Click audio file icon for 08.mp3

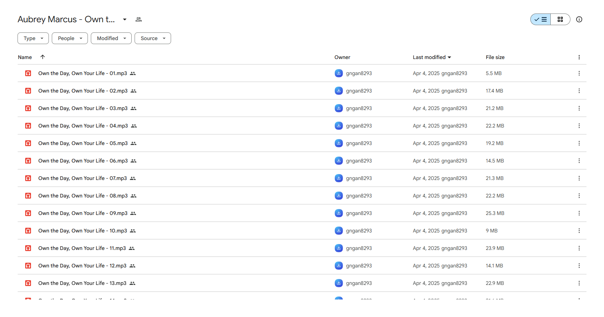(28, 196)
